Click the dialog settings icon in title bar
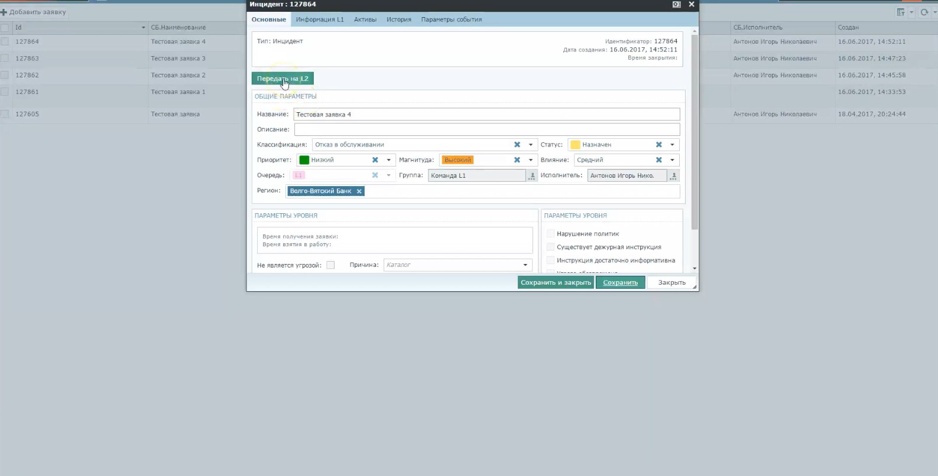Image resolution: width=938 pixels, height=476 pixels. 677,4
